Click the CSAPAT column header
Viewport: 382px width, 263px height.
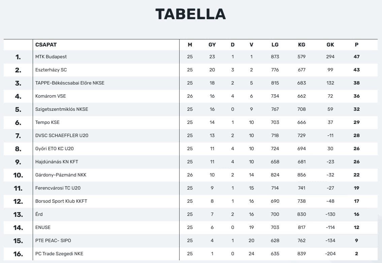[46, 44]
